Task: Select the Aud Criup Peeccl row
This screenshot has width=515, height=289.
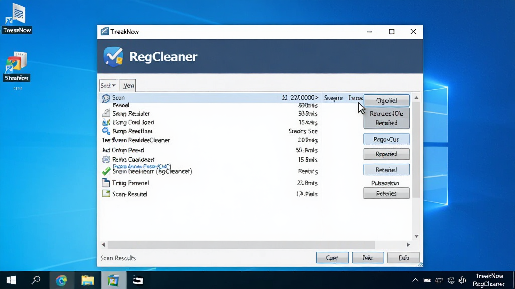Action: click(210, 150)
